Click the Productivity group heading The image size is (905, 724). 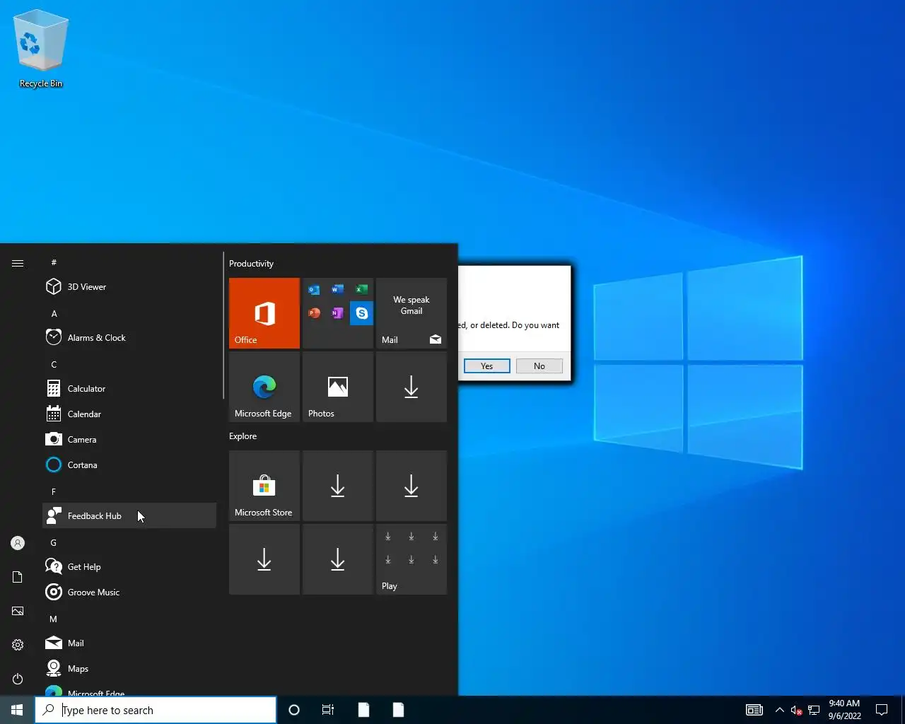pyautogui.click(x=251, y=264)
